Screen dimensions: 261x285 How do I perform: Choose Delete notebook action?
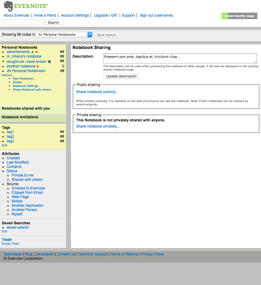[17, 82]
